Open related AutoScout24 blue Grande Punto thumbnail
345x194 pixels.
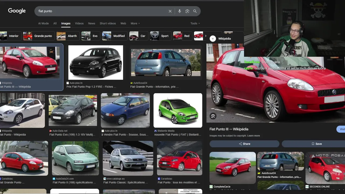(x=281, y=161)
